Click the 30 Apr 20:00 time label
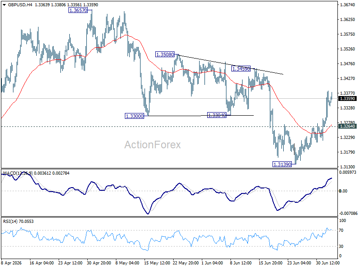358x268 pixels. [99, 263]
